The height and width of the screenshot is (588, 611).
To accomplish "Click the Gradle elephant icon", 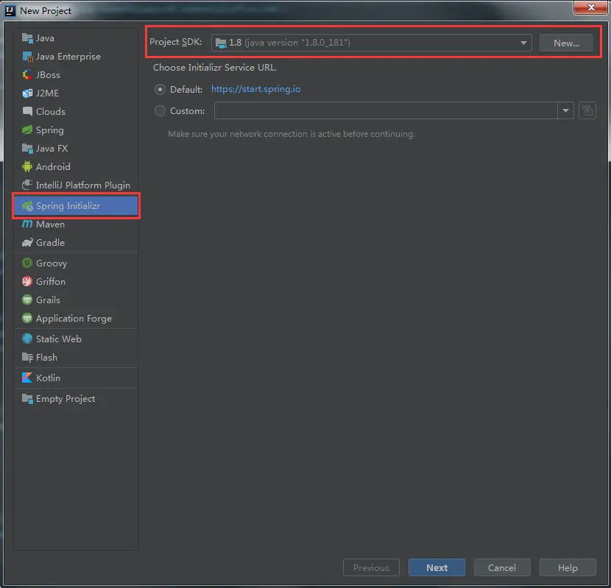I will (x=27, y=242).
